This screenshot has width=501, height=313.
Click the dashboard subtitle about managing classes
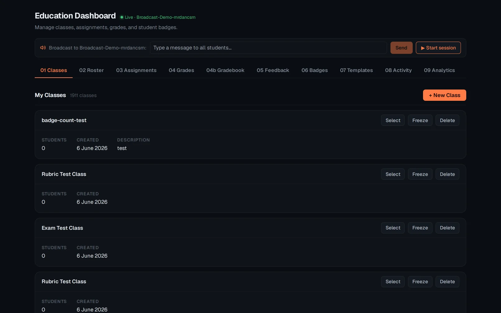(x=106, y=27)
